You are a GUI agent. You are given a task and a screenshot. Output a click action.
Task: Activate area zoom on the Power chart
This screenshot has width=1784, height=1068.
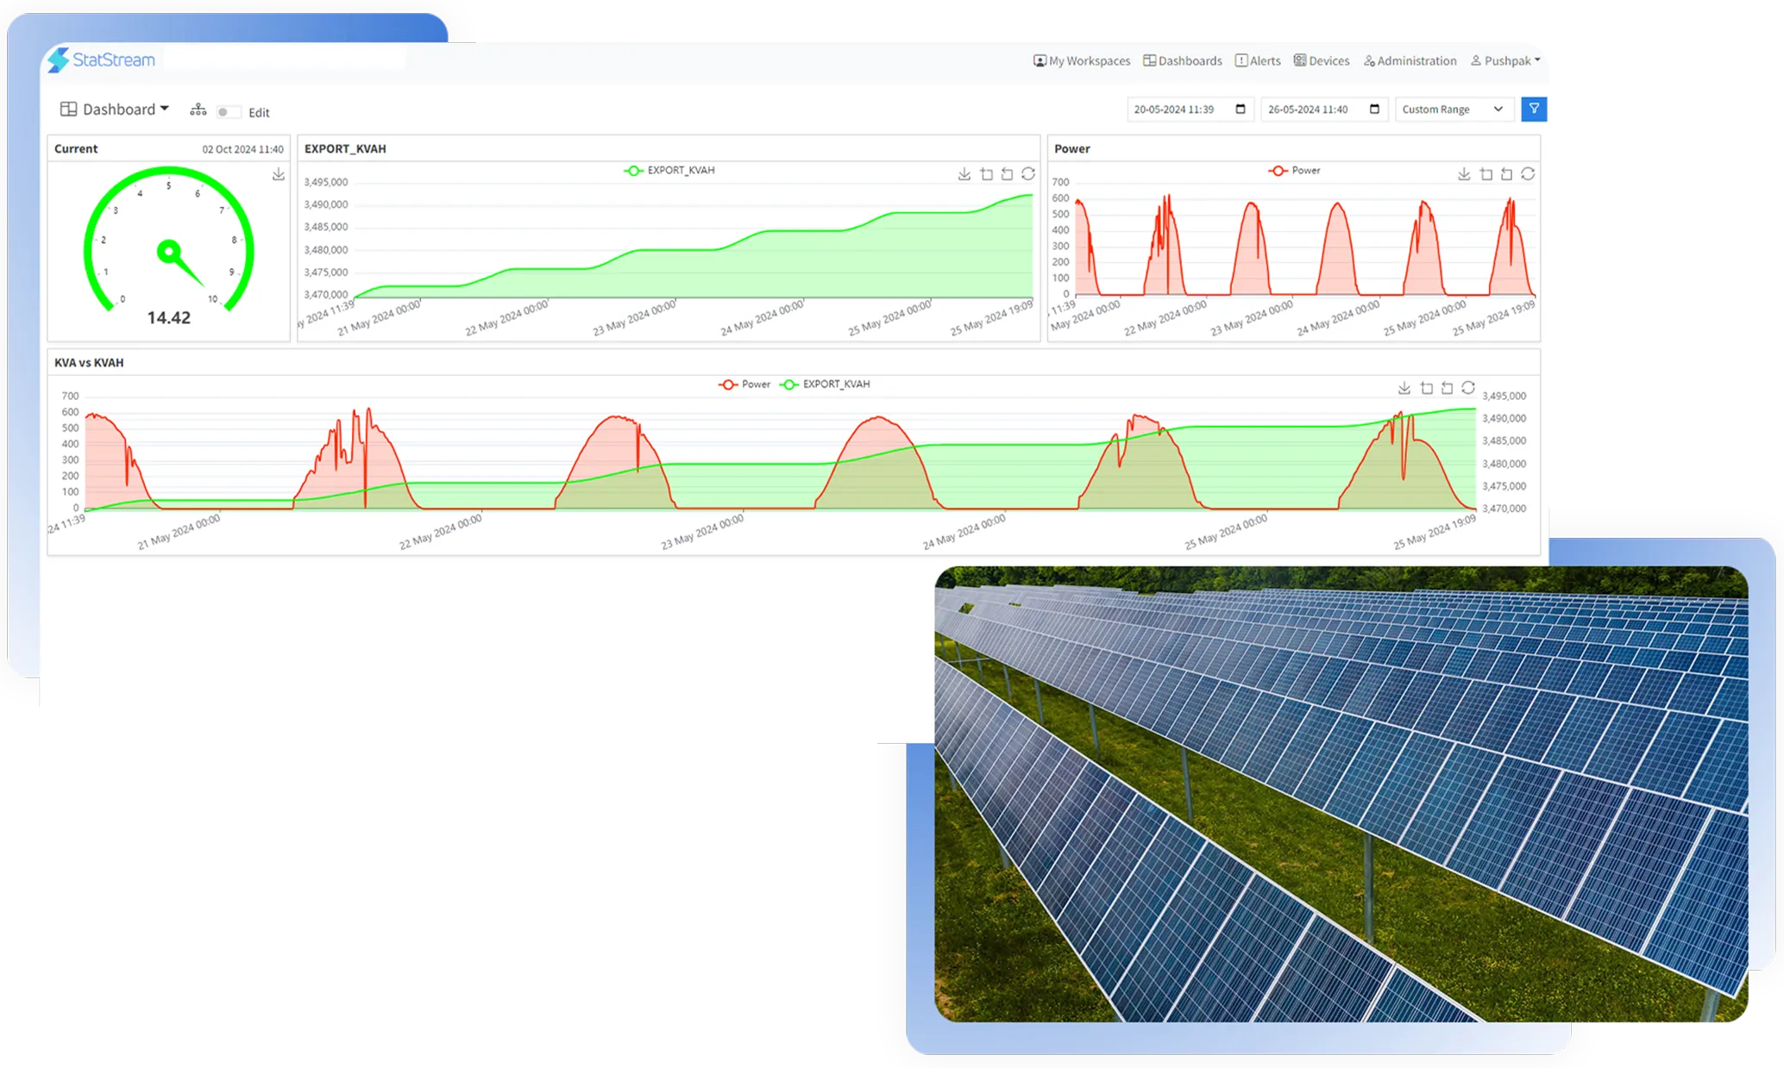pos(1486,174)
